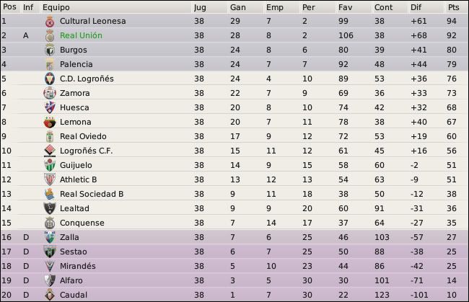This screenshot has width=469, height=302.
Task: Sort by the Equipo column header
Action: point(56,7)
